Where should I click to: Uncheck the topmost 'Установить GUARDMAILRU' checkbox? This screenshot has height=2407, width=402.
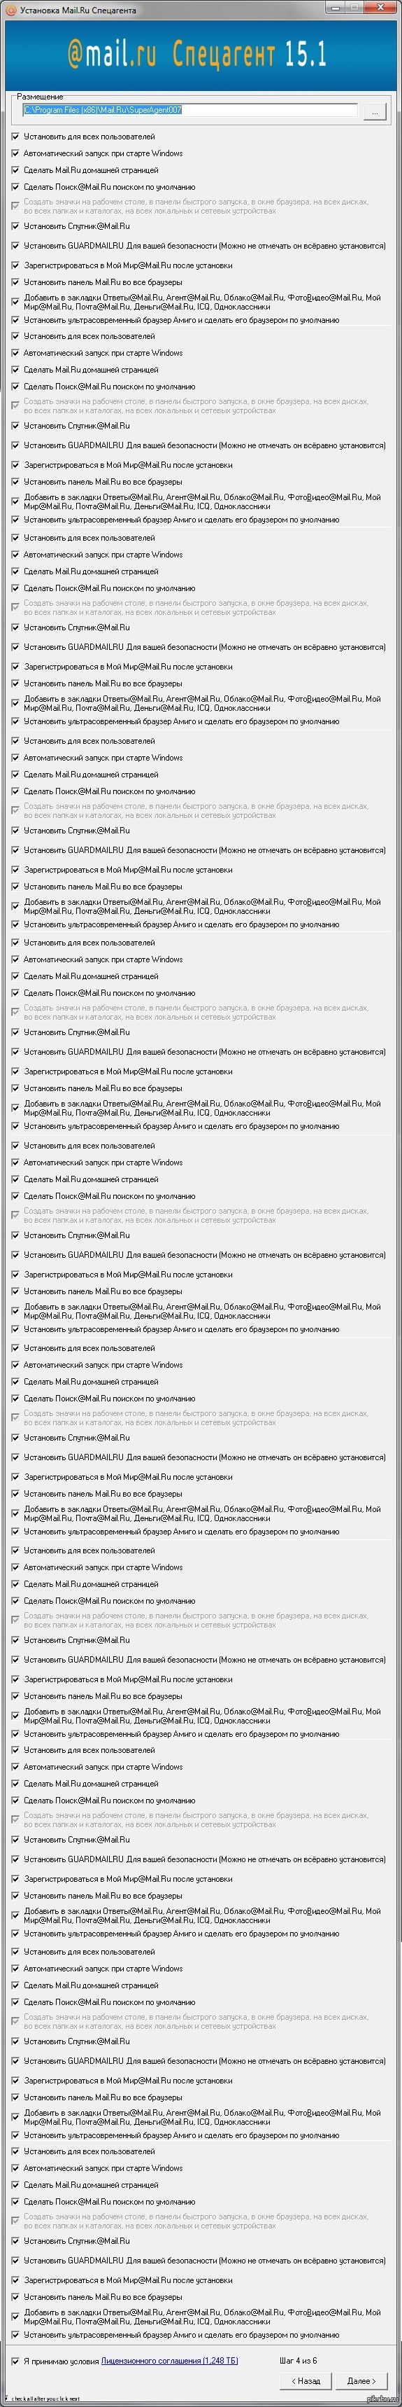pyautogui.click(x=15, y=246)
